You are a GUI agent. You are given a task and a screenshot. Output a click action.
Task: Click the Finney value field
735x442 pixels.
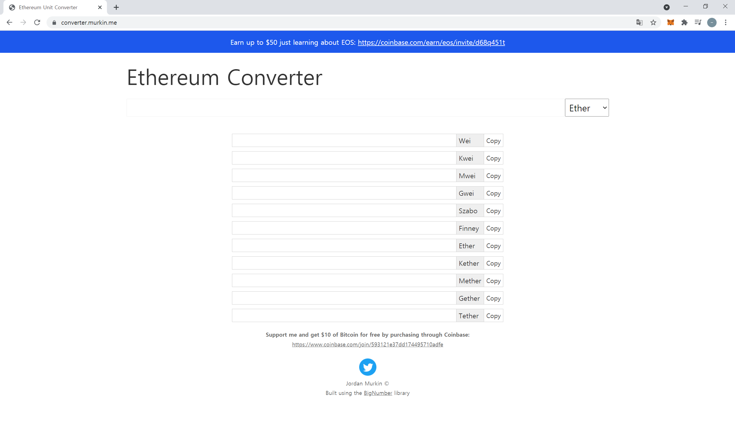[344, 228]
